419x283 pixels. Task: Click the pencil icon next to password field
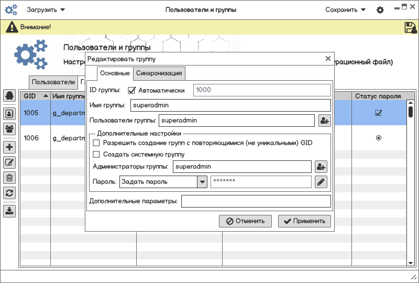[321, 182]
